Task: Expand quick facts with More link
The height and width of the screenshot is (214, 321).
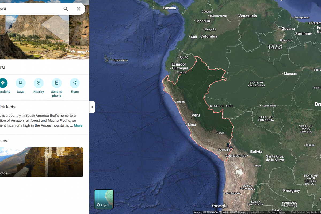Action: tap(78, 125)
